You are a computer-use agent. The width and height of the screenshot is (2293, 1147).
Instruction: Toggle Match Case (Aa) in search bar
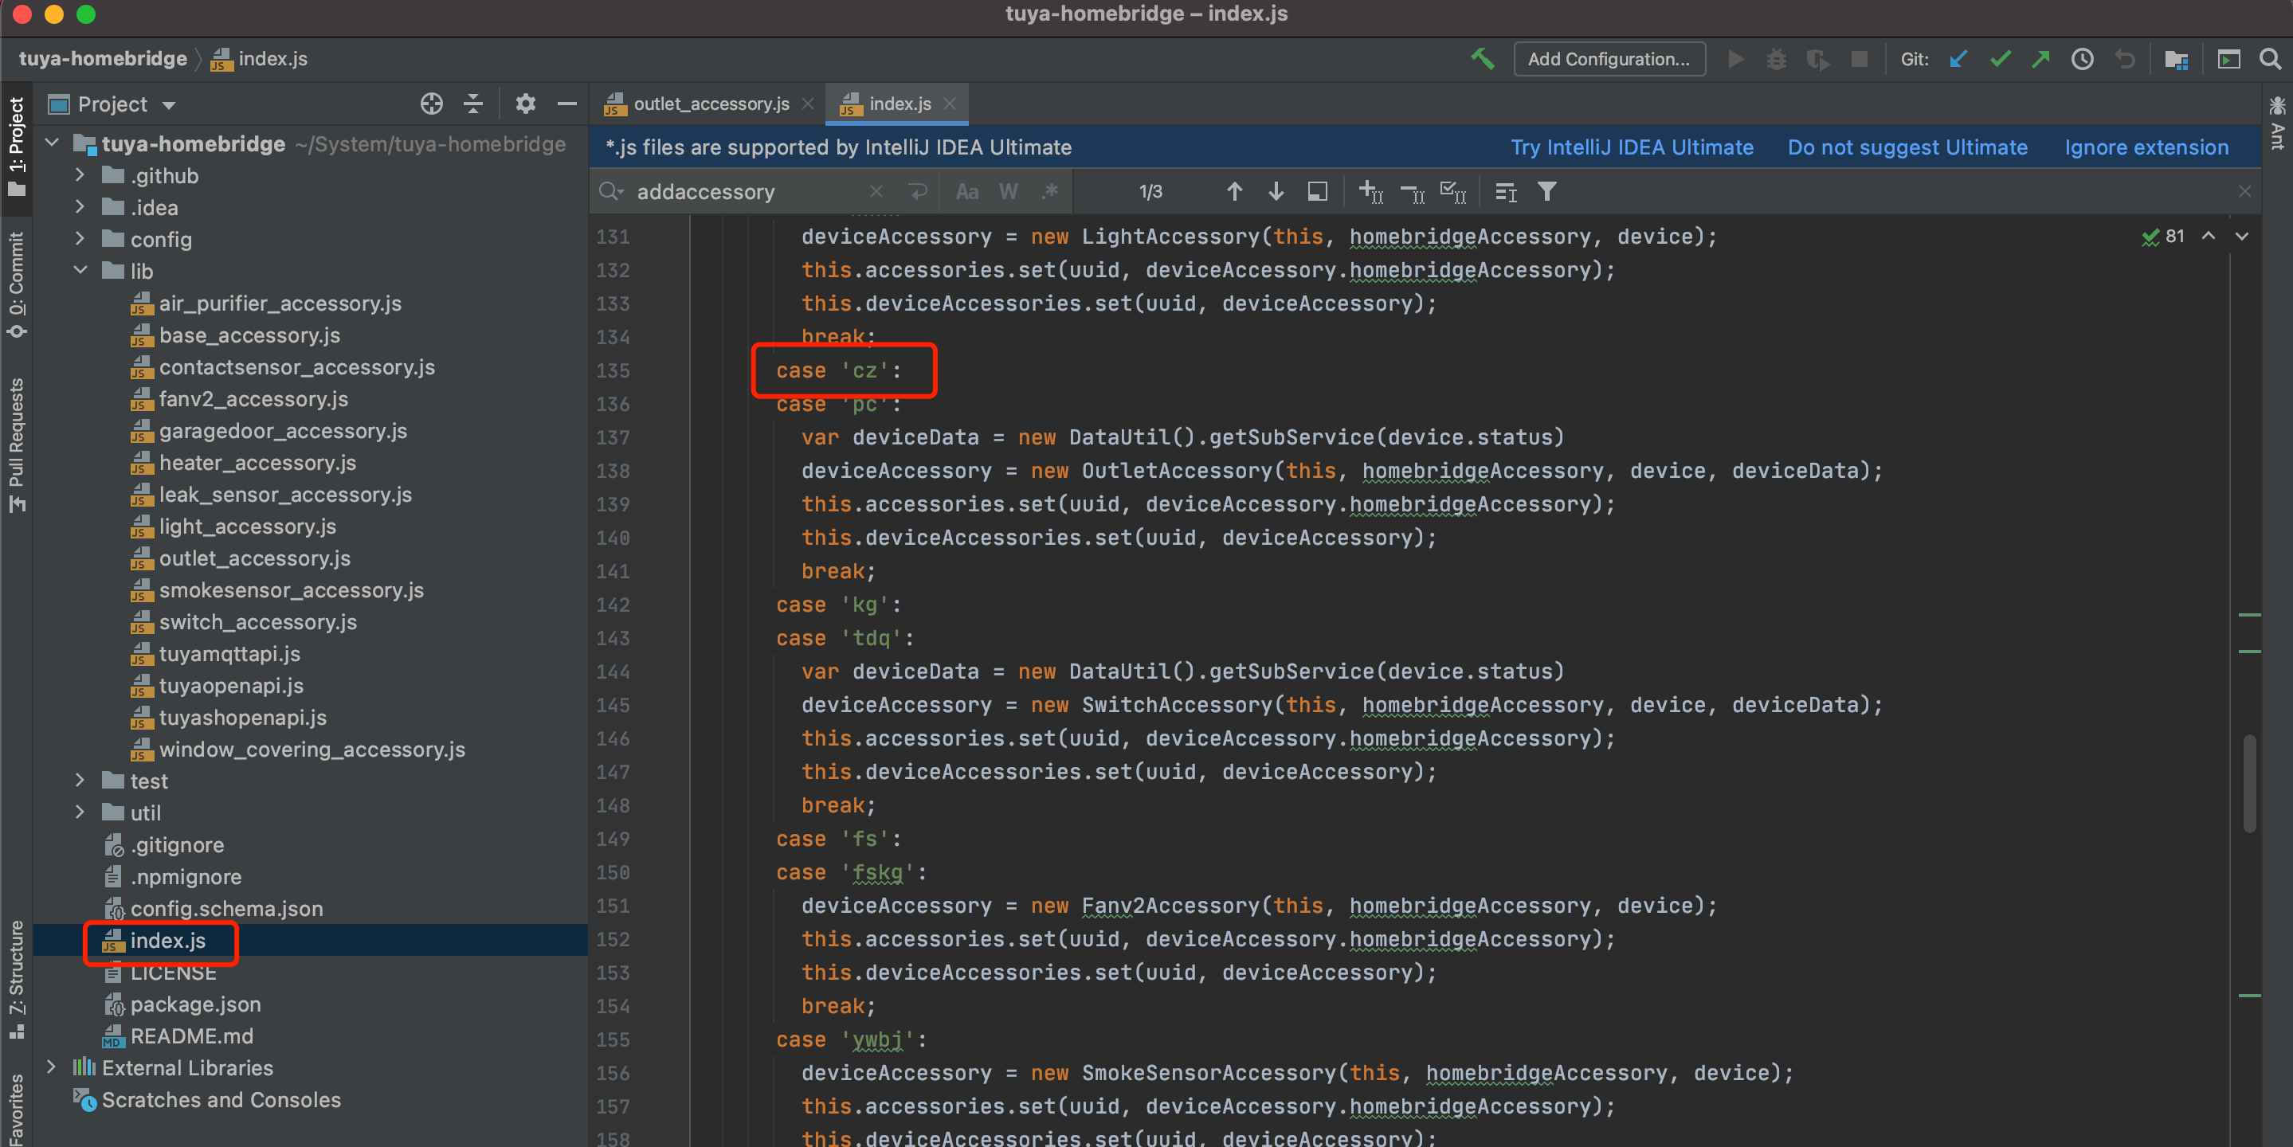coord(966,191)
